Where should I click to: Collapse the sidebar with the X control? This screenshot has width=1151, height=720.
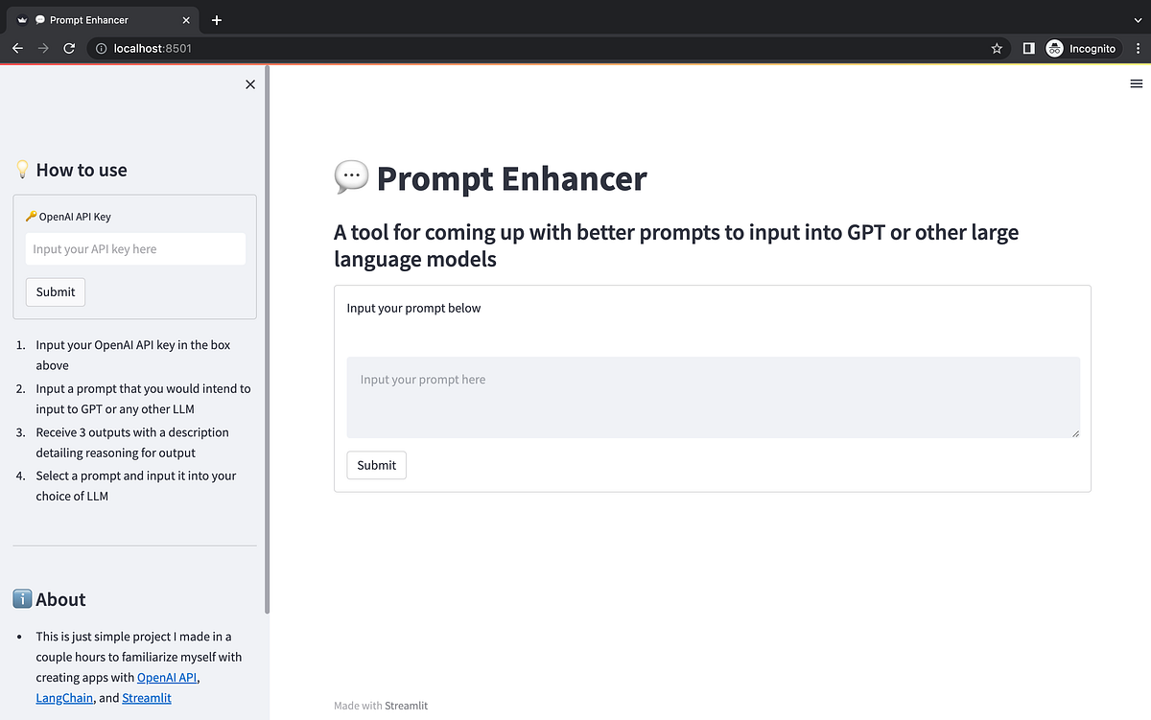tap(249, 84)
